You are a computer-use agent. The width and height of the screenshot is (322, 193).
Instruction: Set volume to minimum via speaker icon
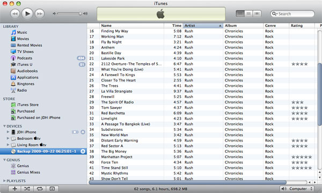click(54, 14)
